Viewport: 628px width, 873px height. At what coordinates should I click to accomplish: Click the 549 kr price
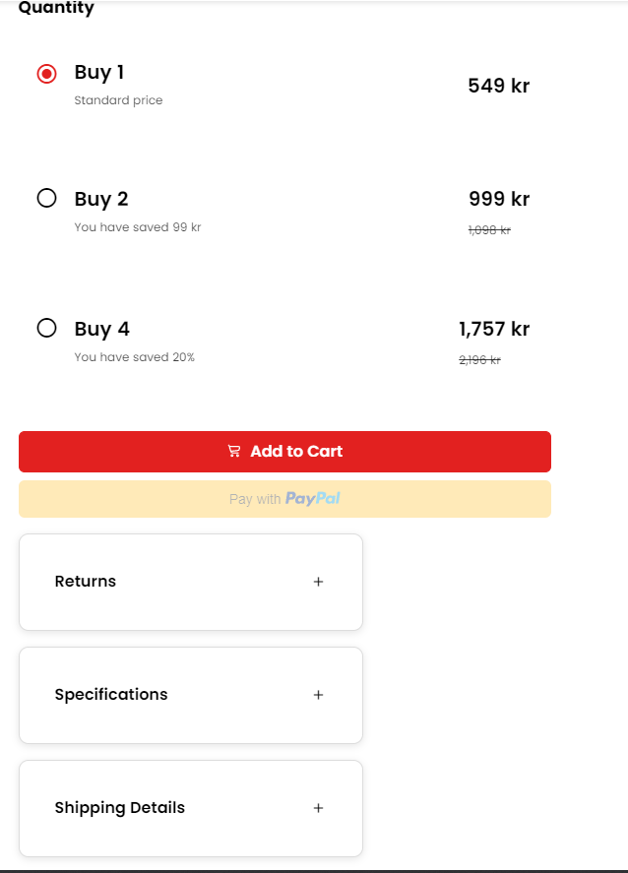click(x=498, y=86)
